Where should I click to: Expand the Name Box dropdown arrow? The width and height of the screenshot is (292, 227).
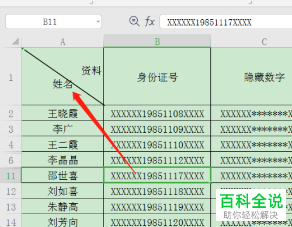point(98,22)
